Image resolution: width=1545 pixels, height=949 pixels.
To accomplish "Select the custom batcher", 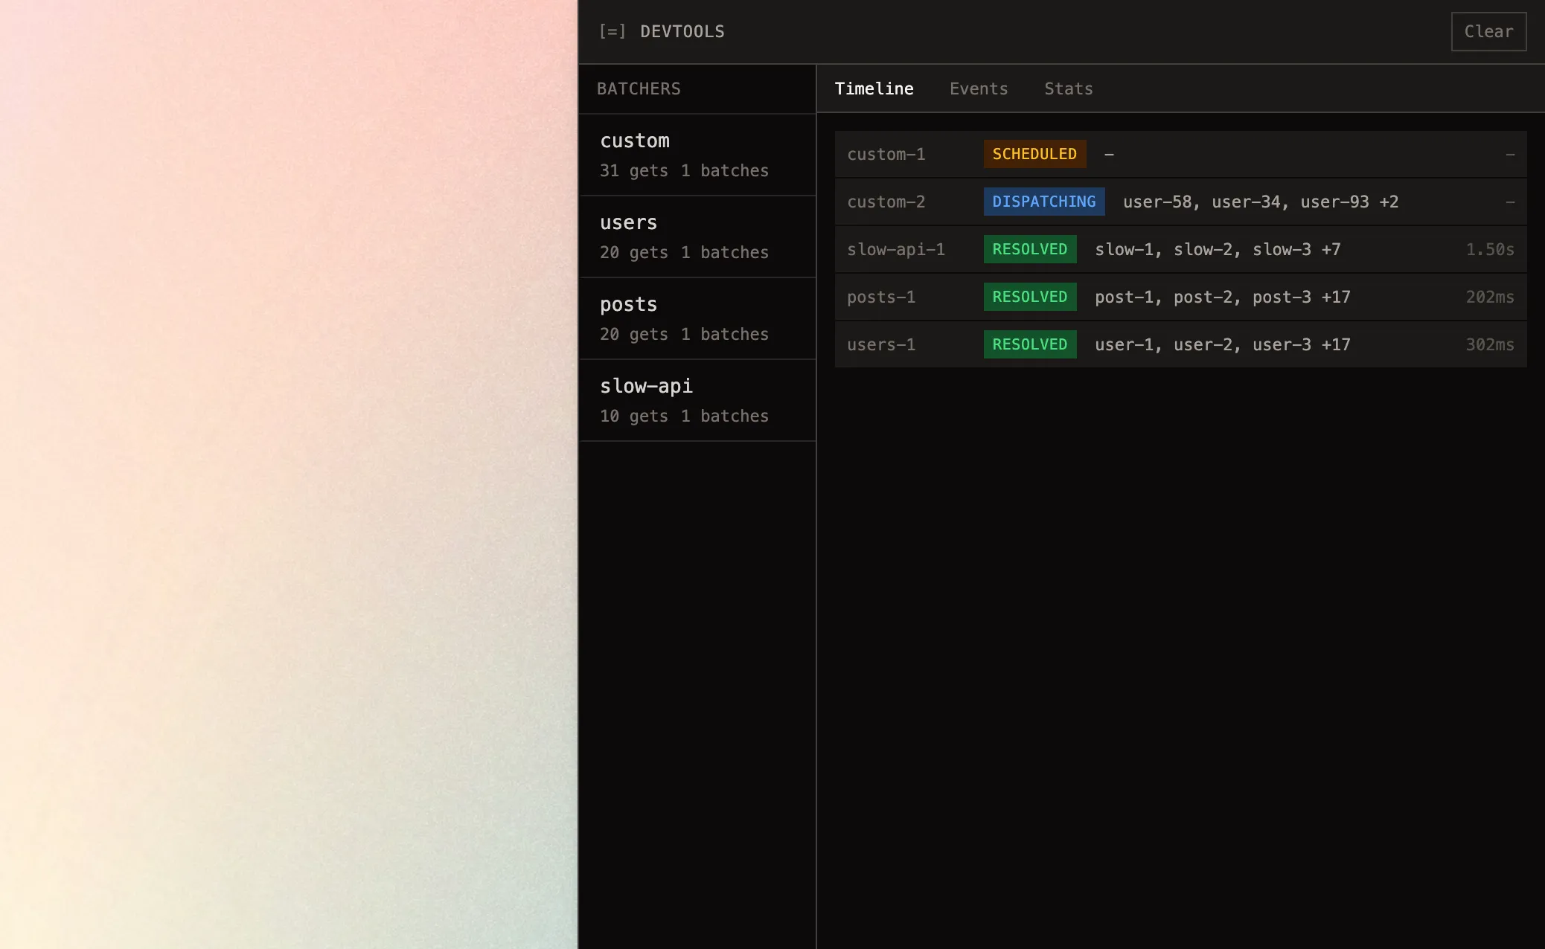I will pos(698,155).
